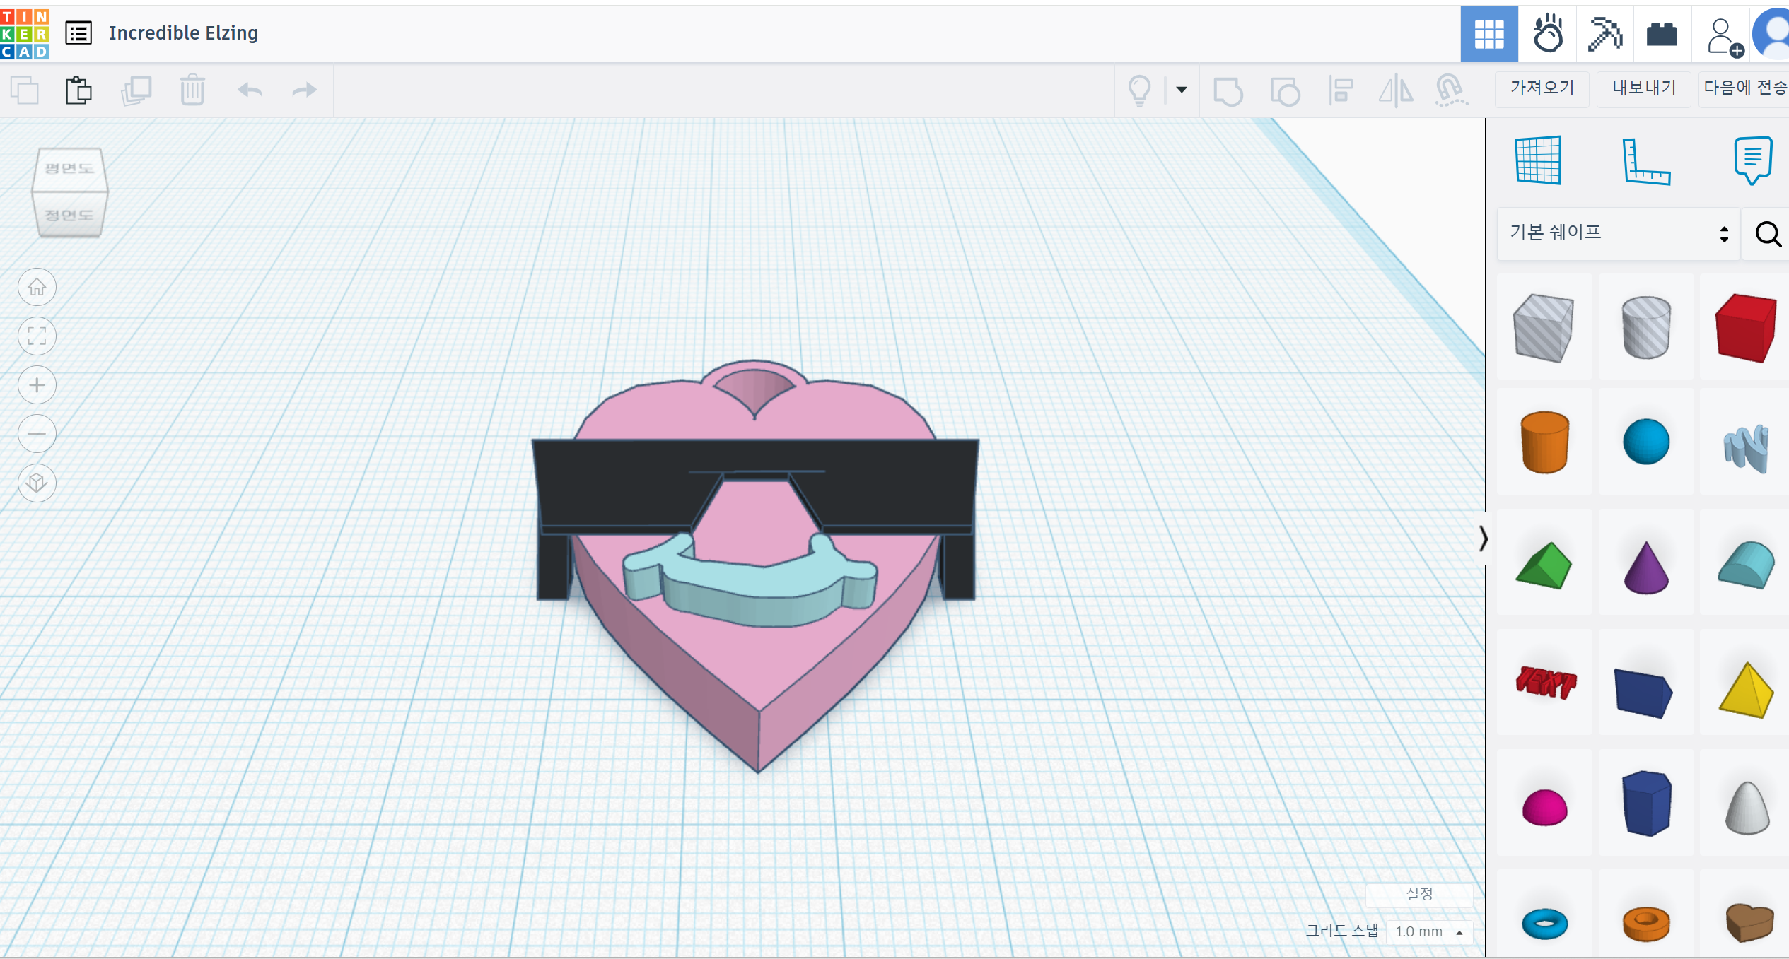
Task: Expand the lightbulb visibility dropdown arrow
Action: coord(1181,90)
